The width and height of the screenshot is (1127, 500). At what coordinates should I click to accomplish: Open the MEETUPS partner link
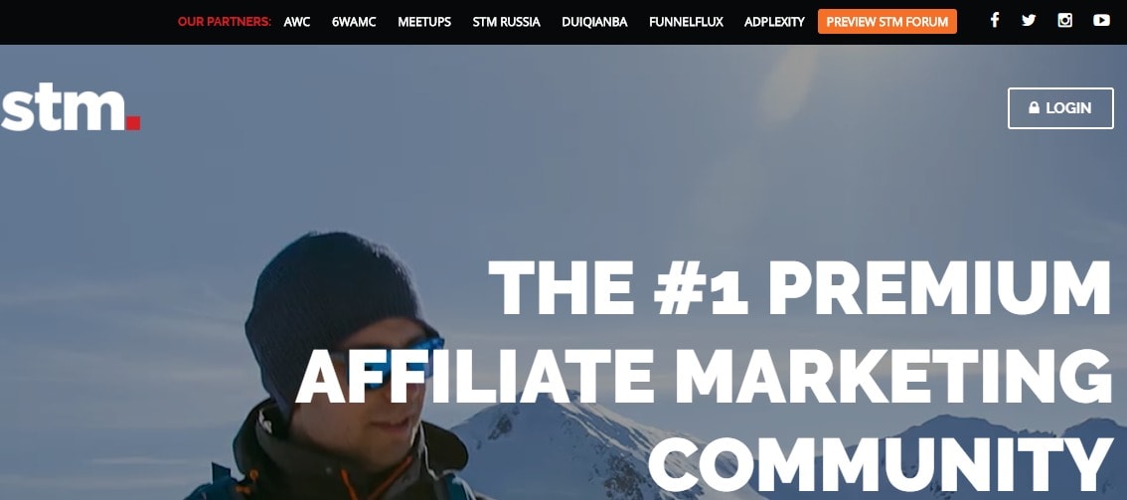click(424, 22)
